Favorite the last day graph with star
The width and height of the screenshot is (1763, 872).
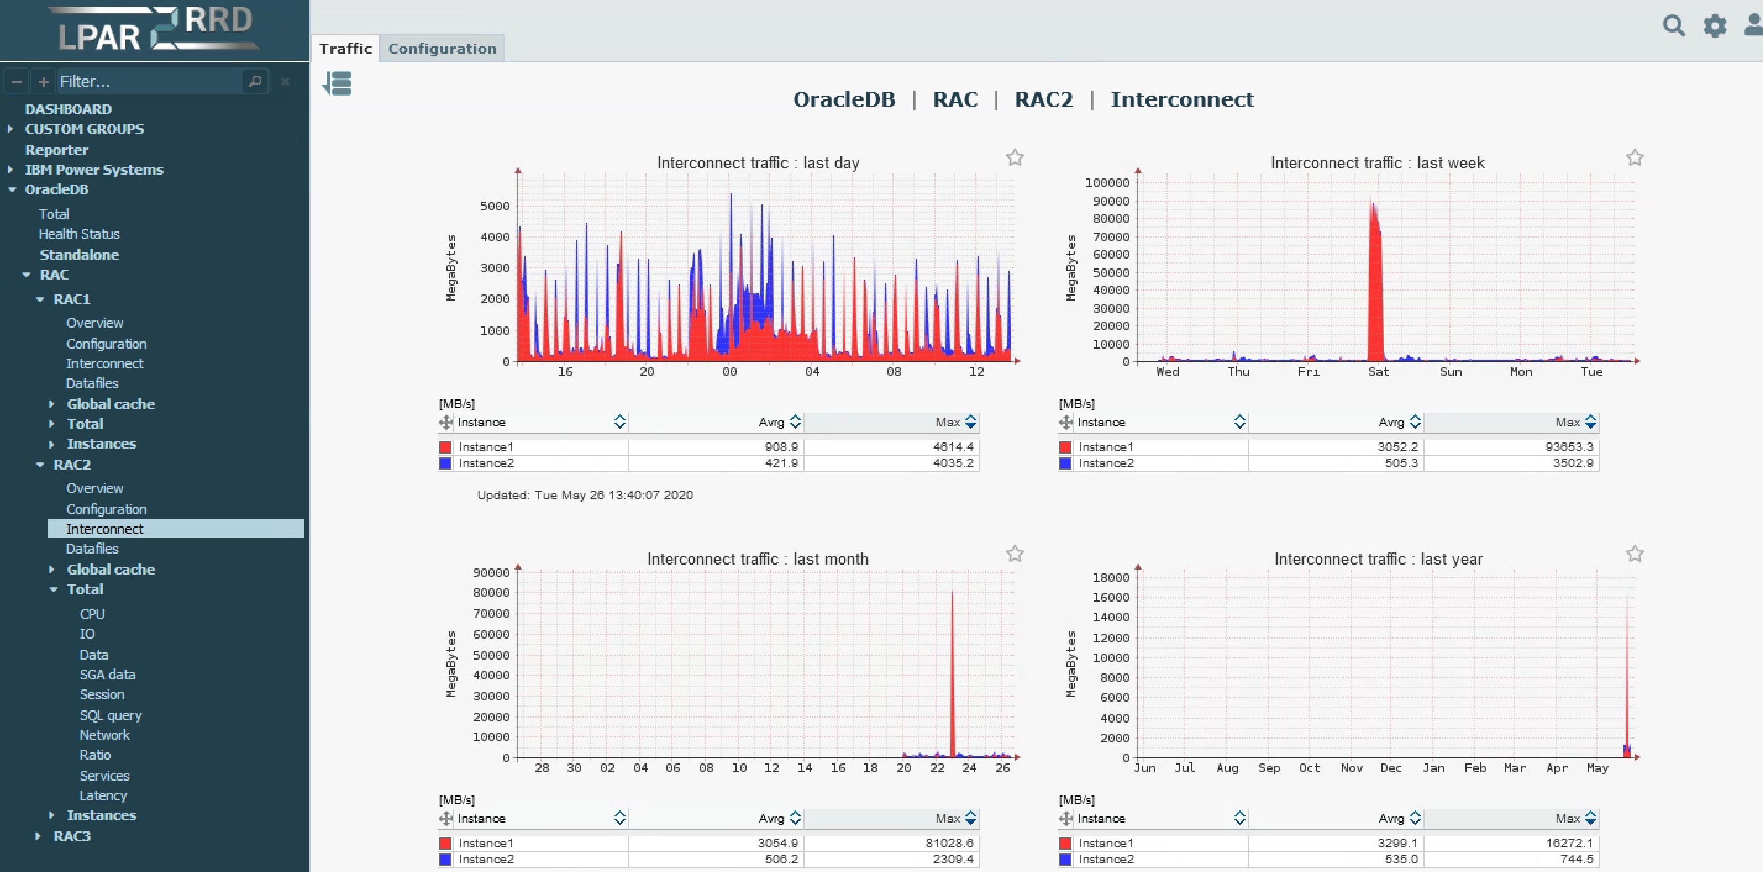[x=1015, y=158]
